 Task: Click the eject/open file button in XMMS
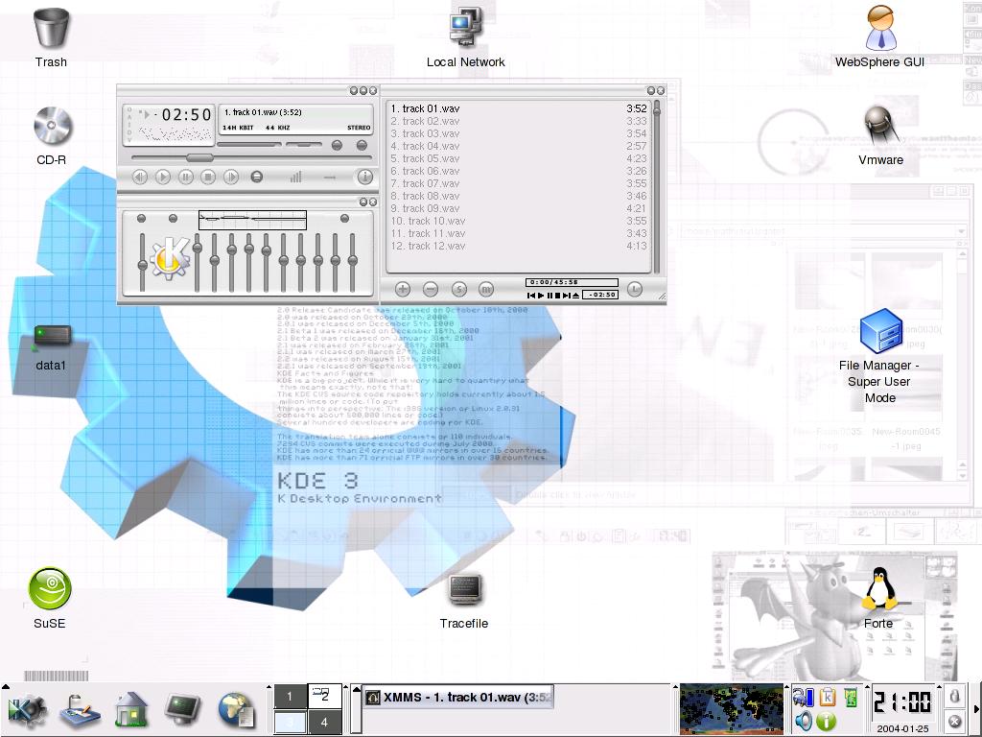pos(256,177)
